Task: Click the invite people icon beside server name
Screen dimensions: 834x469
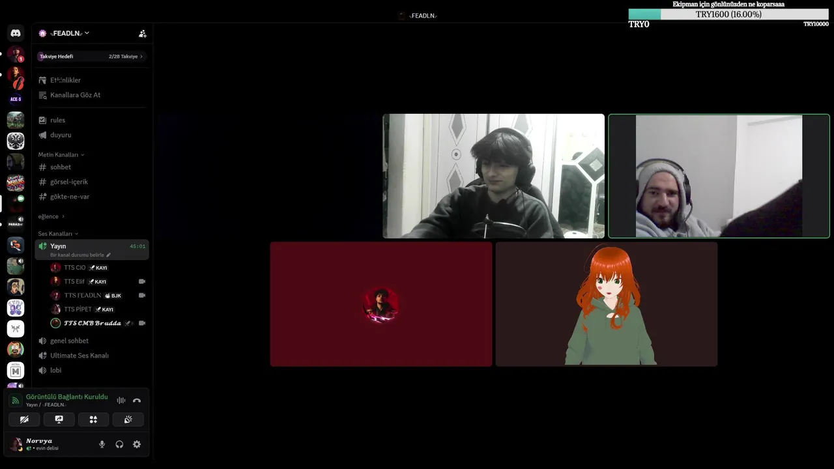Action: pos(143,33)
